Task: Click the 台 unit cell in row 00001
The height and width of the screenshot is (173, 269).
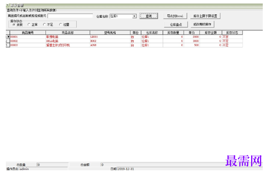Action: (135, 37)
